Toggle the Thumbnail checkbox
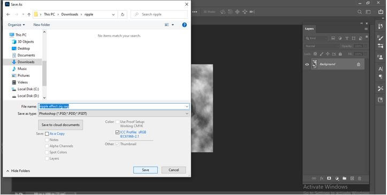The width and height of the screenshot is (387, 195). pyautogui.click(x=118, y=144)
